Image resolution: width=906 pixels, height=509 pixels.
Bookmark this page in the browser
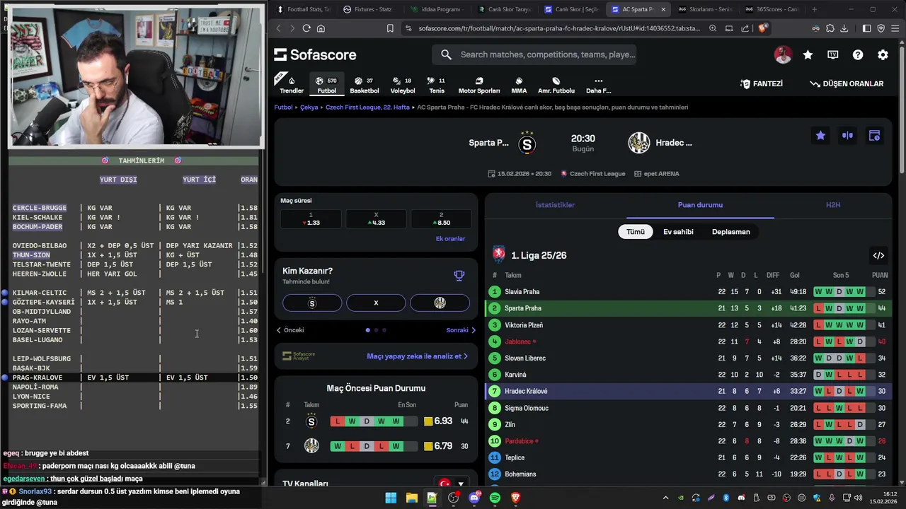390,28
